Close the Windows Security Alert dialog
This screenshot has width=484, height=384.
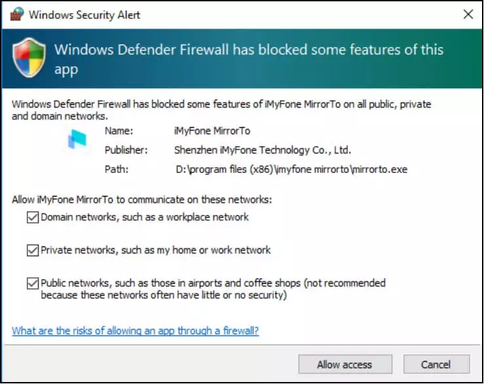click(468, 14)
